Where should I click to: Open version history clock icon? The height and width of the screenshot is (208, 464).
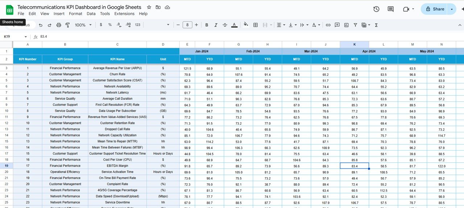tap(376, 9)
